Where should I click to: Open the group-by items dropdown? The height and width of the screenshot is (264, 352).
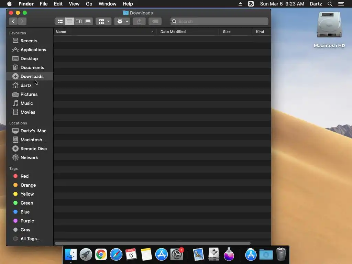click(104, 21)
